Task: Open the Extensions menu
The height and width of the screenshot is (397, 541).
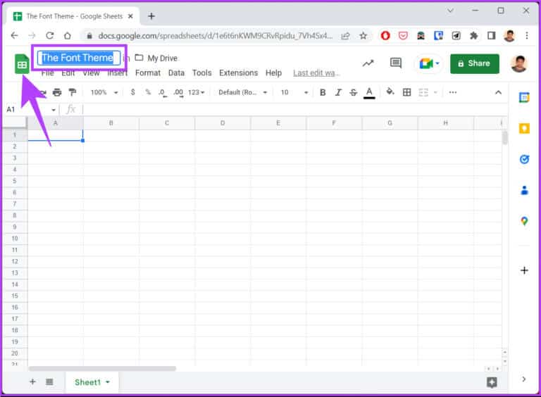Action: [x=238, y=73]
